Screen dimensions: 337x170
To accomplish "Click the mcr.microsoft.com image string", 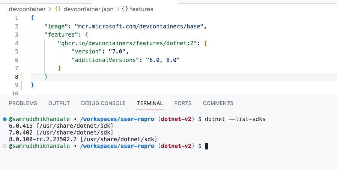I will (139, 26).
